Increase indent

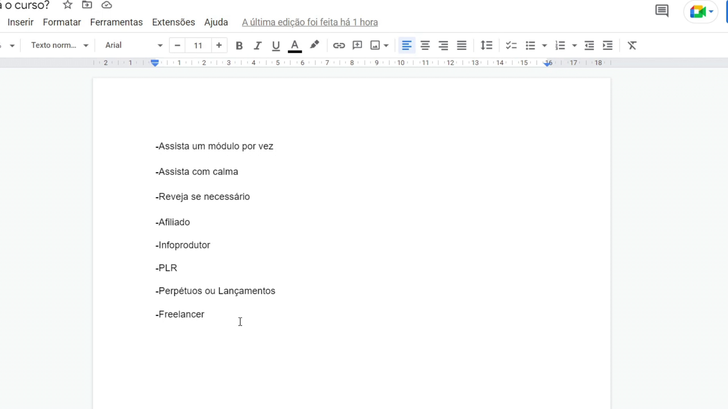607,45
